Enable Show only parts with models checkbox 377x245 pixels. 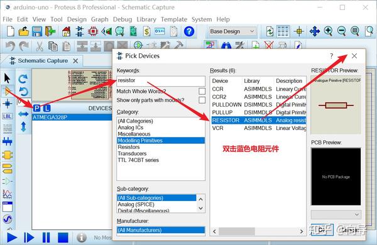[202, 100]
